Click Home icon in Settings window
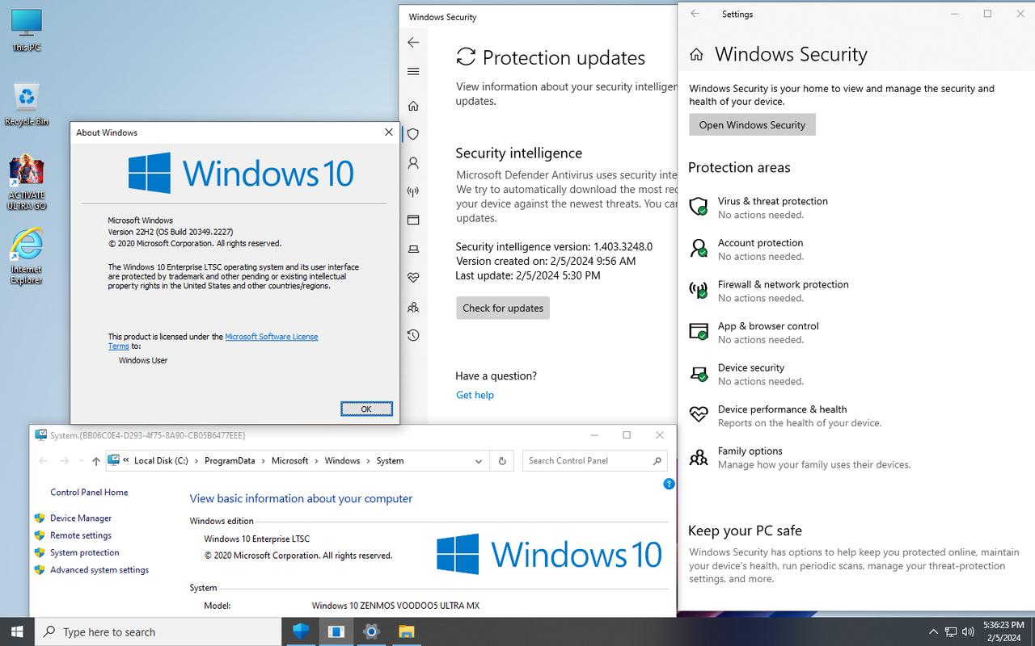The image size is (1035, 646). 696,55
